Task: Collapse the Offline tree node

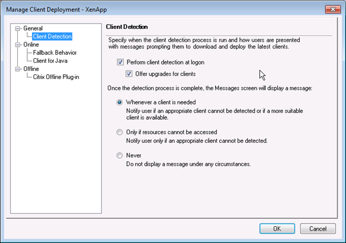Action: pos(18,69)
